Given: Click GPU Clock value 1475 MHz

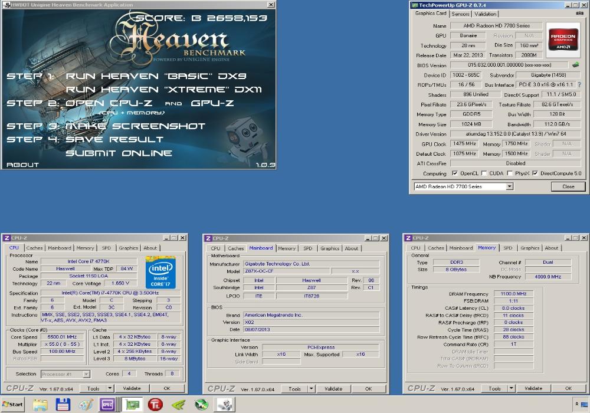Looking at the screenshot, I should (464, 143).
